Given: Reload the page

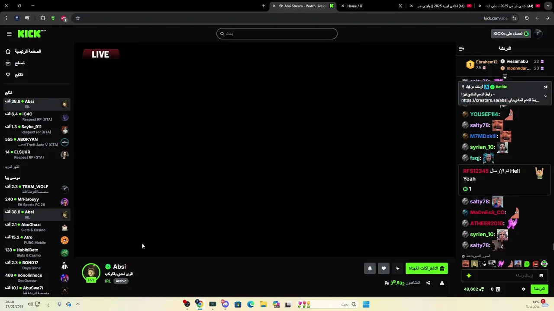Looking at the screenshot, I should tap(527, 18).
